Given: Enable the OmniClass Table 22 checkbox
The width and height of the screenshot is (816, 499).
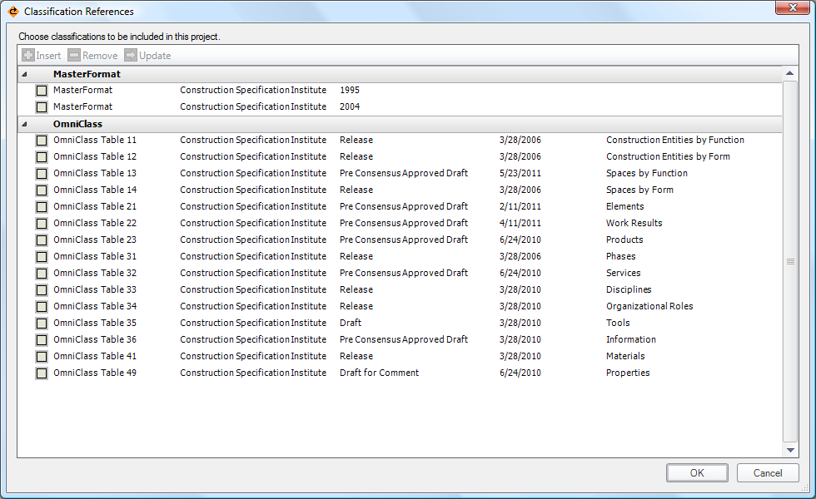Looking at the screenshot, I should tap(42, 224).
